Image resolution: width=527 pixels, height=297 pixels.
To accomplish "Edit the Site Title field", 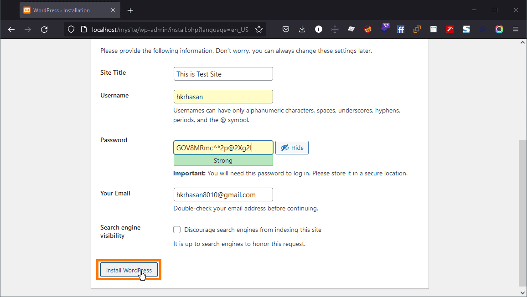I will tap(223, 74).
